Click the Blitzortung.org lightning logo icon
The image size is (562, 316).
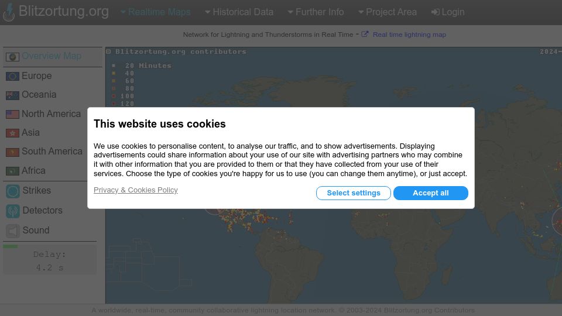pos(9,12)
